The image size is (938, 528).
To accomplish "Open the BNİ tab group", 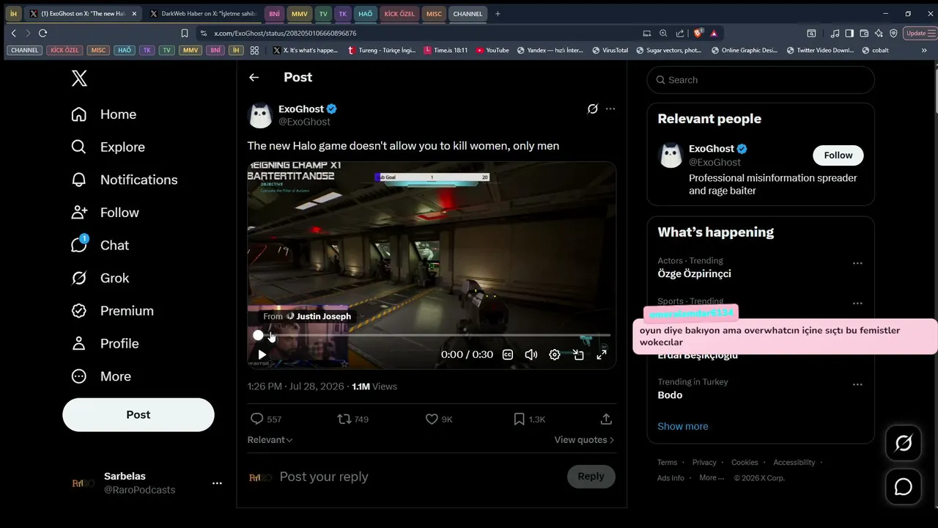I will [274, 14].
